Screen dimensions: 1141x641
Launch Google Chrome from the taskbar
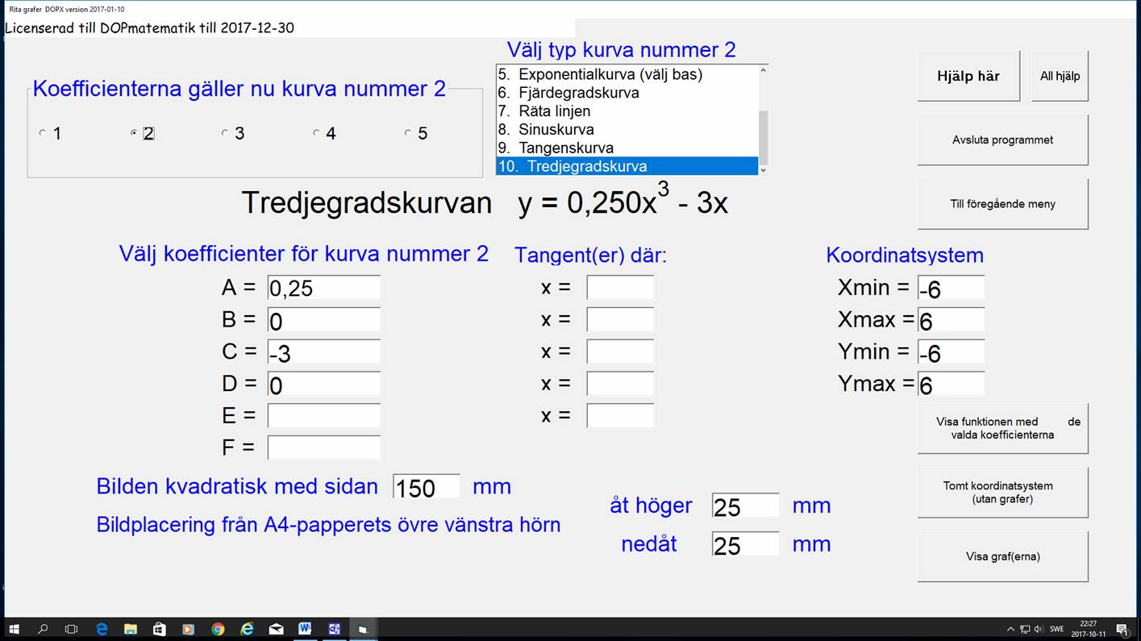click(218, 629)
